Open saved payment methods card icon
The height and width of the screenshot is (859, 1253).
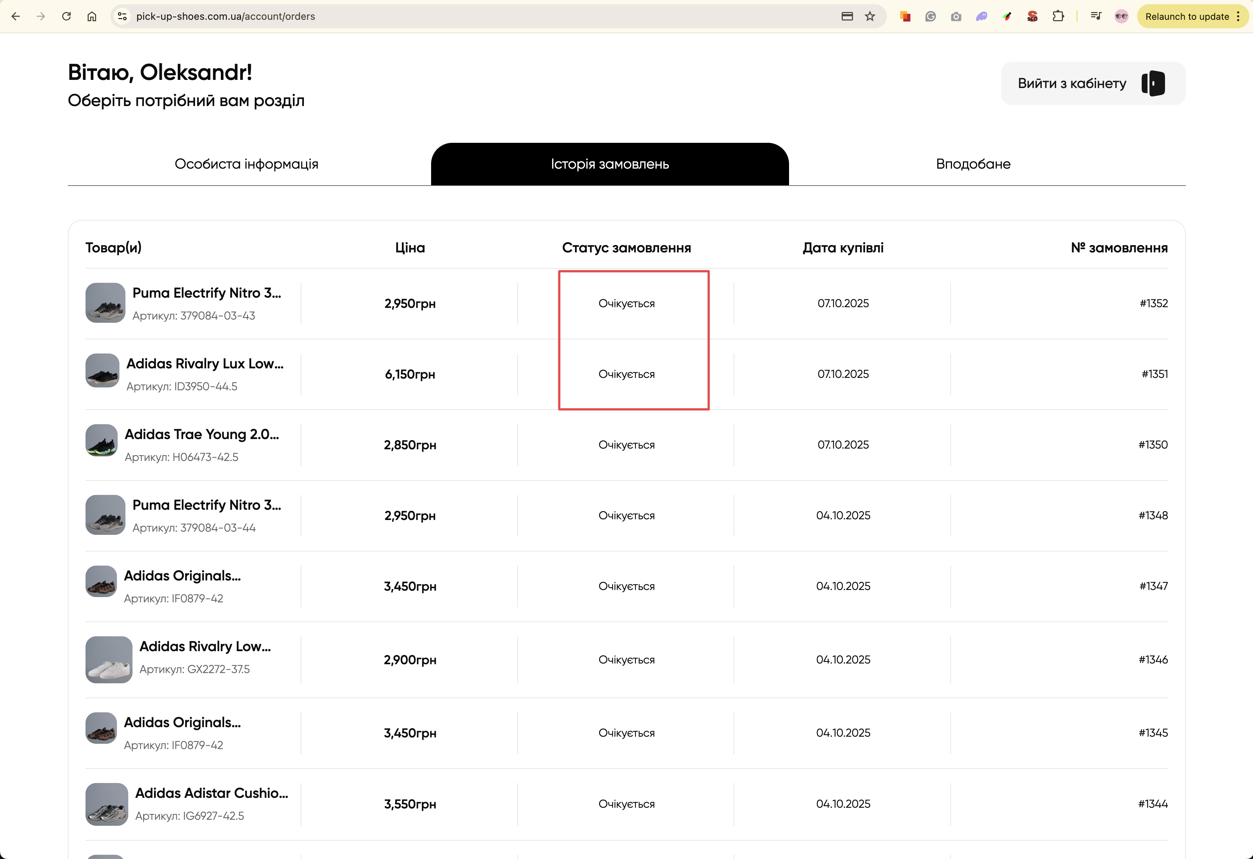click(x=847, y=16)
